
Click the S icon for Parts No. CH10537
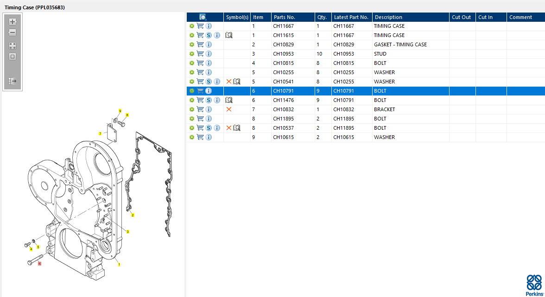coord(209,128)
